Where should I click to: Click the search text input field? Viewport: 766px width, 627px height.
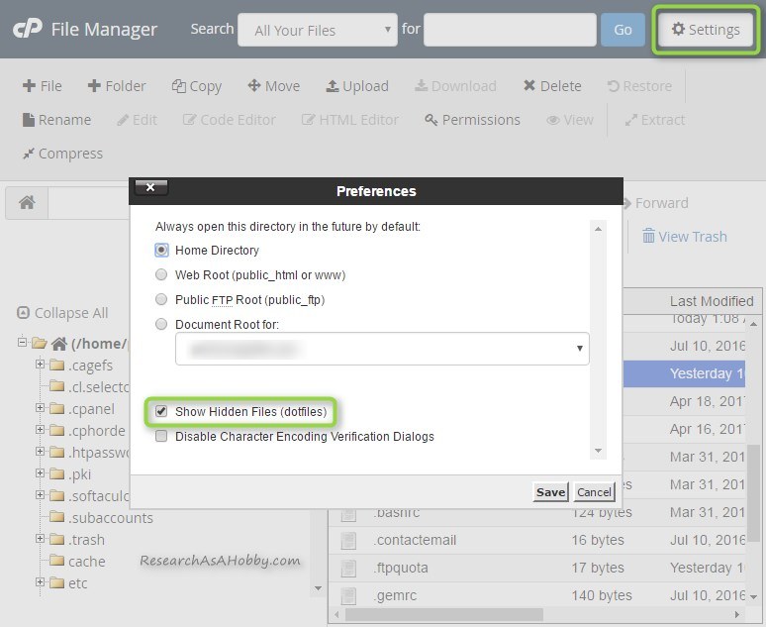click(510, 30)
